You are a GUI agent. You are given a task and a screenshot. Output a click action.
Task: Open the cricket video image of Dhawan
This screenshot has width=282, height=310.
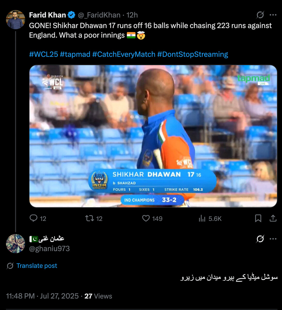click(x=153, y=136)
